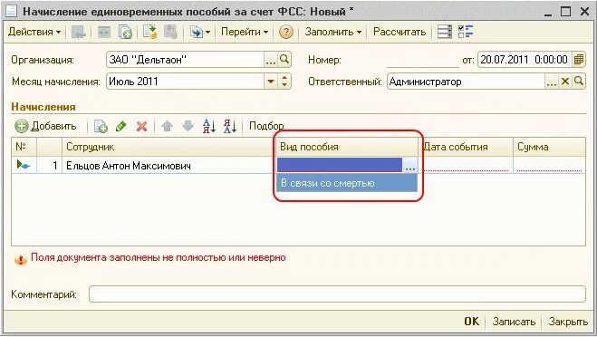Click the Сотрудник column header

[x=169, y=147]
